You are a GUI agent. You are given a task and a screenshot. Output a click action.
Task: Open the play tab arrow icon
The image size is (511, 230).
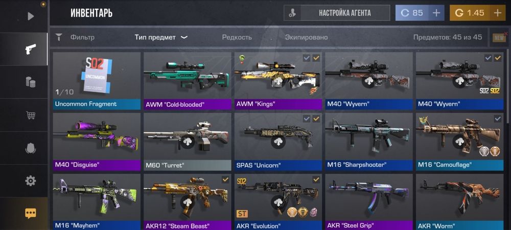point(31,16)
